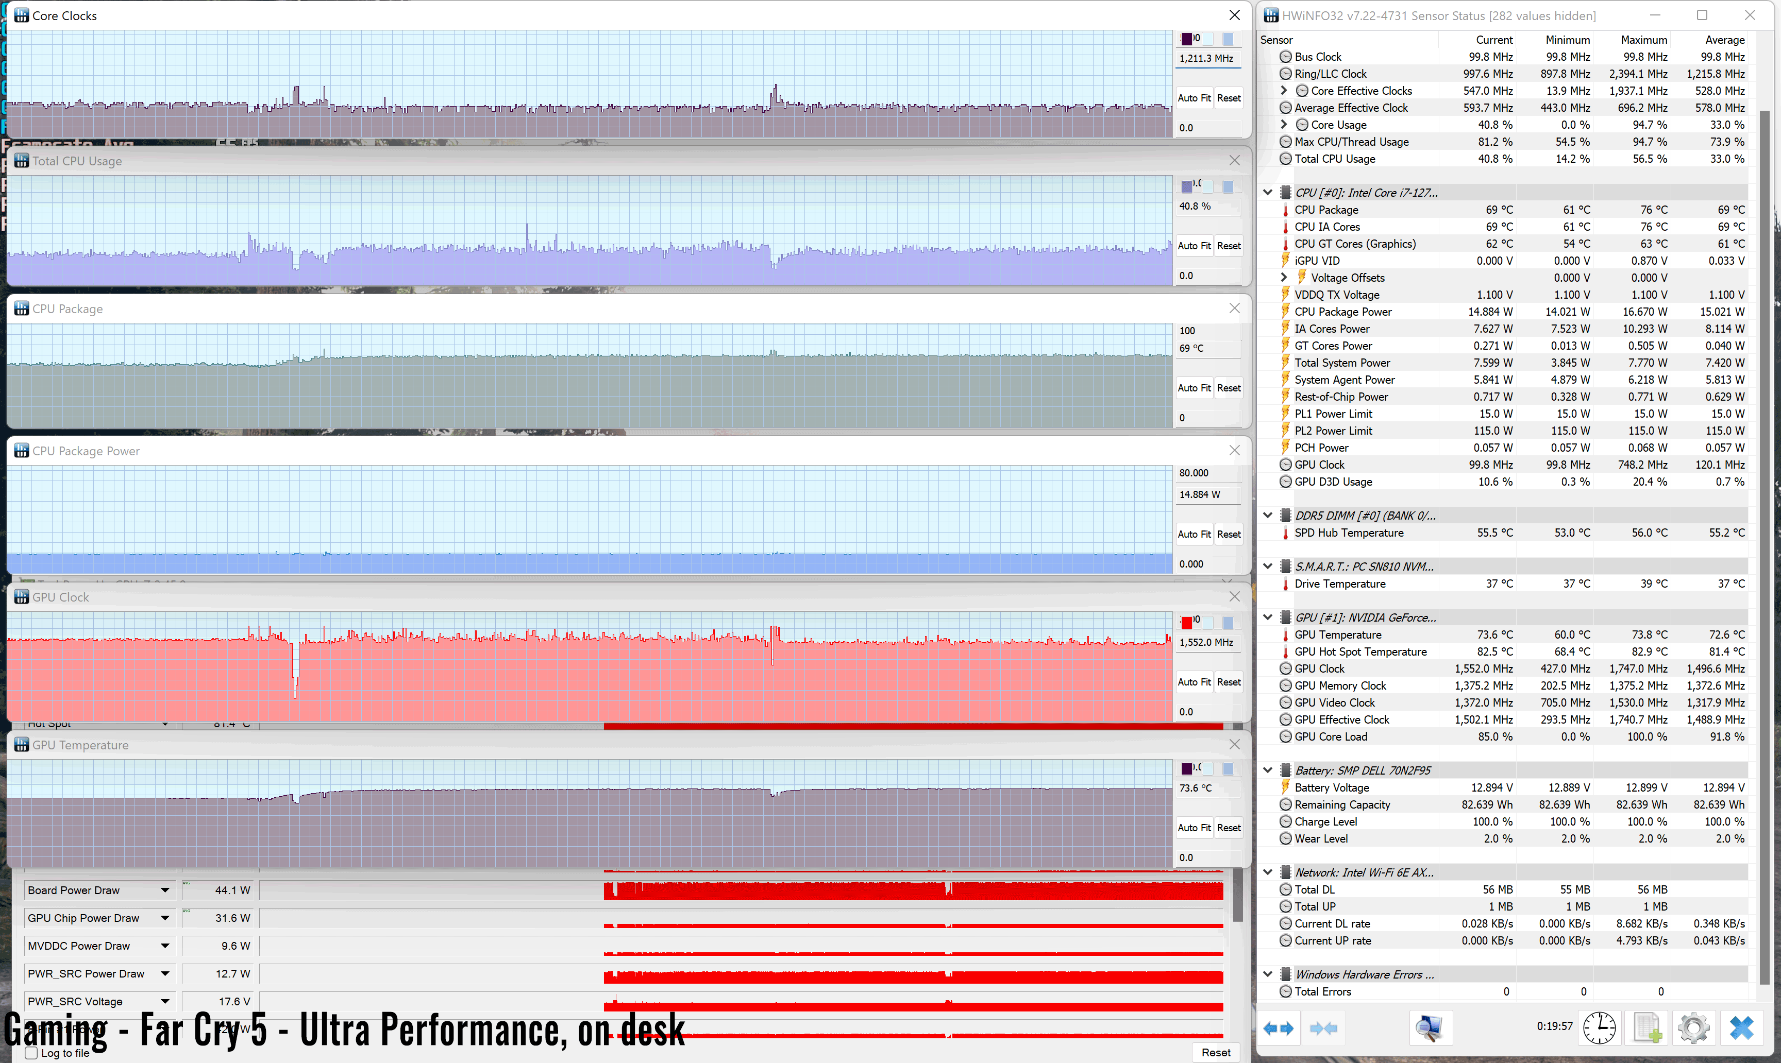Click the start logging sheet icon in HWiNFO
The image size is (1781, 1063).
point(1646,1028)
